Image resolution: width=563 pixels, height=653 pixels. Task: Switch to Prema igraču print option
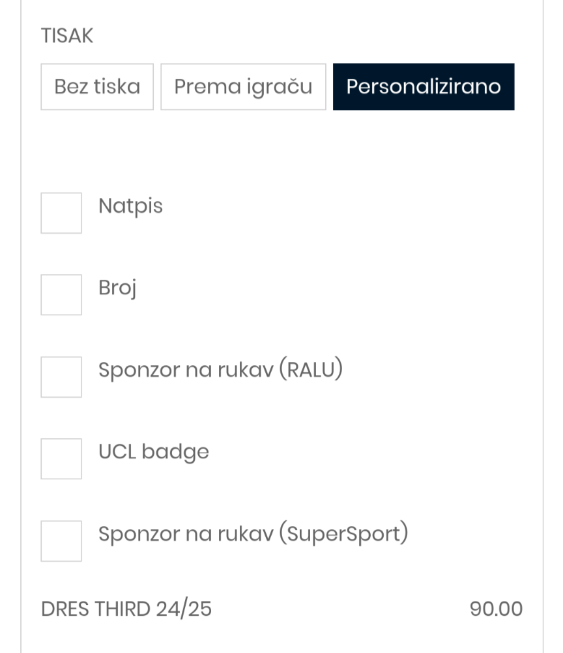click(x=243, y=87)
